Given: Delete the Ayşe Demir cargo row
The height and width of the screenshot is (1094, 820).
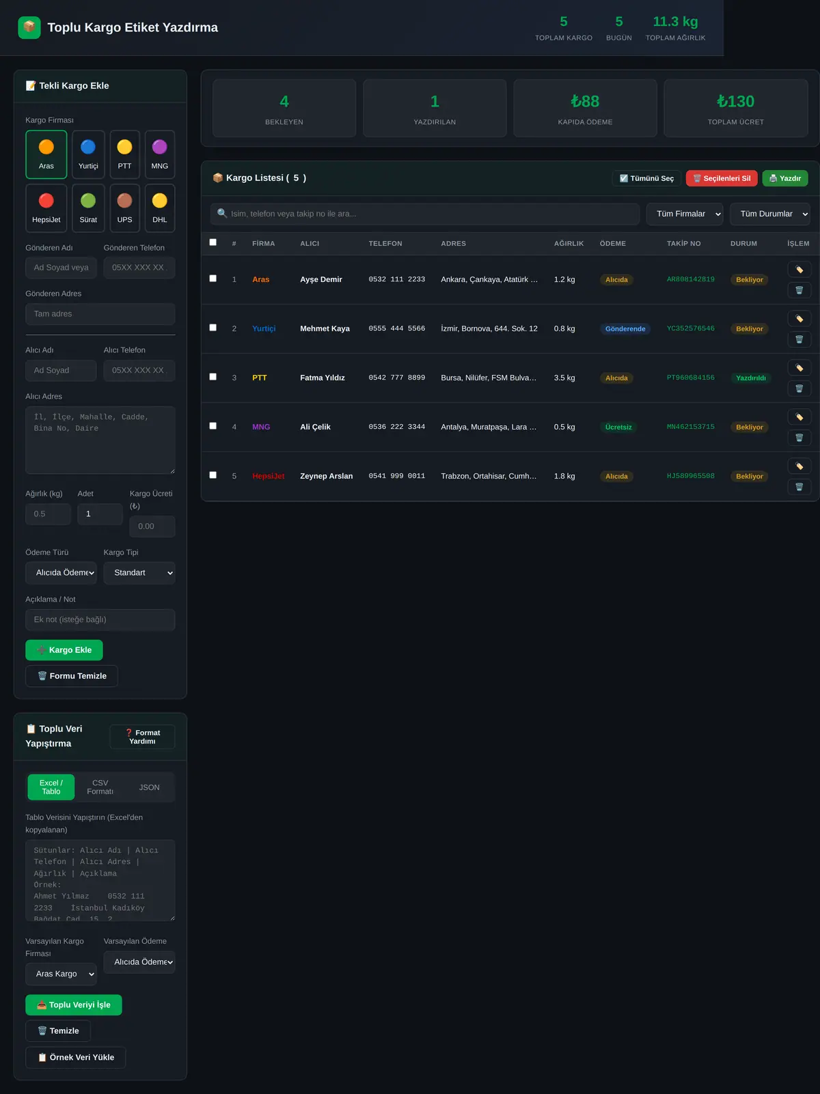Looking at the screenshot, I should pos(799,290).
